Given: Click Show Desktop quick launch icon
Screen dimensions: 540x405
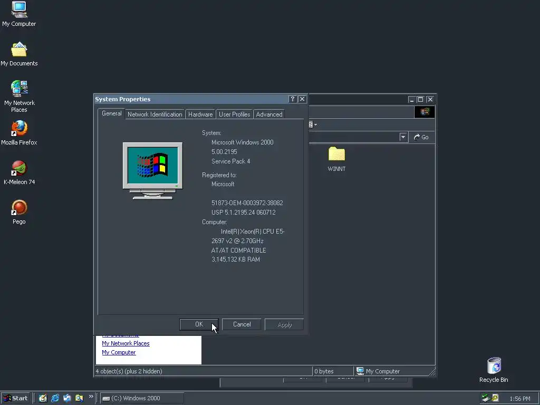Looking at the screenshot, I should click(43, 398).
